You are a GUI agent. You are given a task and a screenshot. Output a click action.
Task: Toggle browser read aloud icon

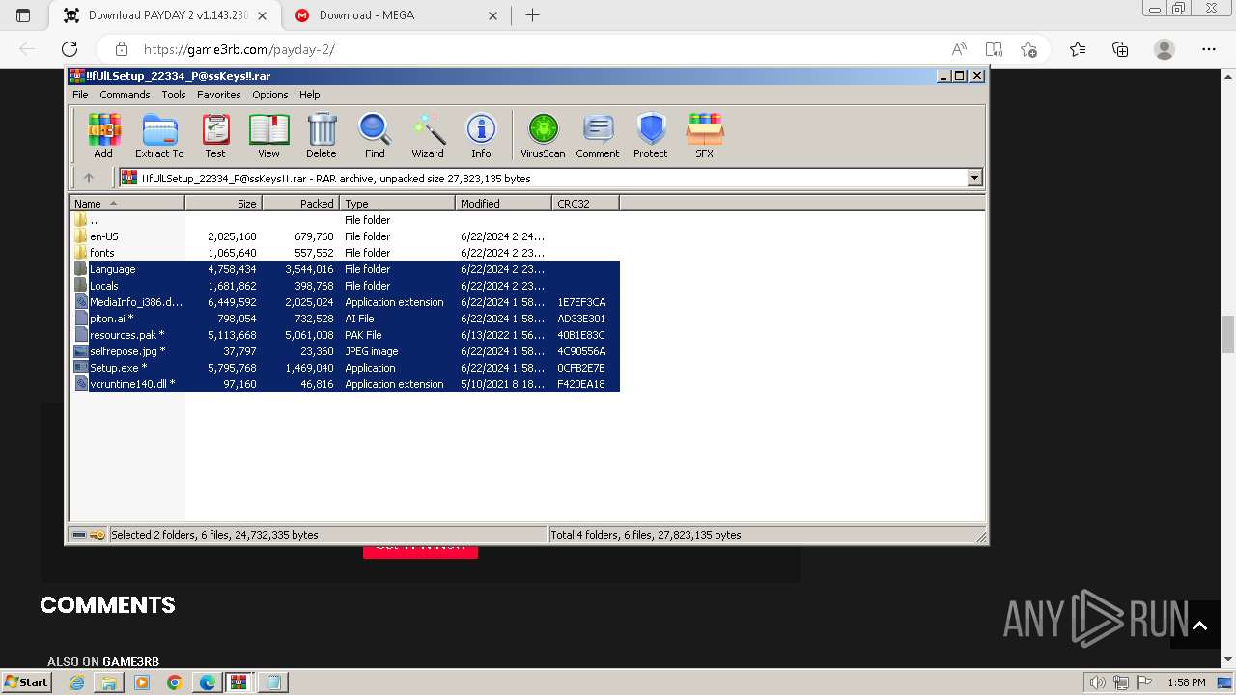tap(959, 49)
